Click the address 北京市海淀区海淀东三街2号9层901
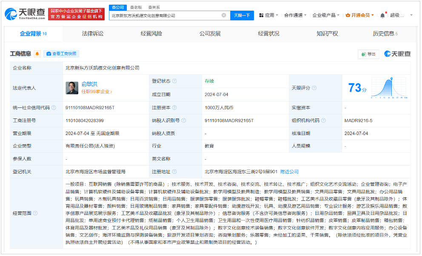This screenshot has width=422, height=256. [241, 172]
